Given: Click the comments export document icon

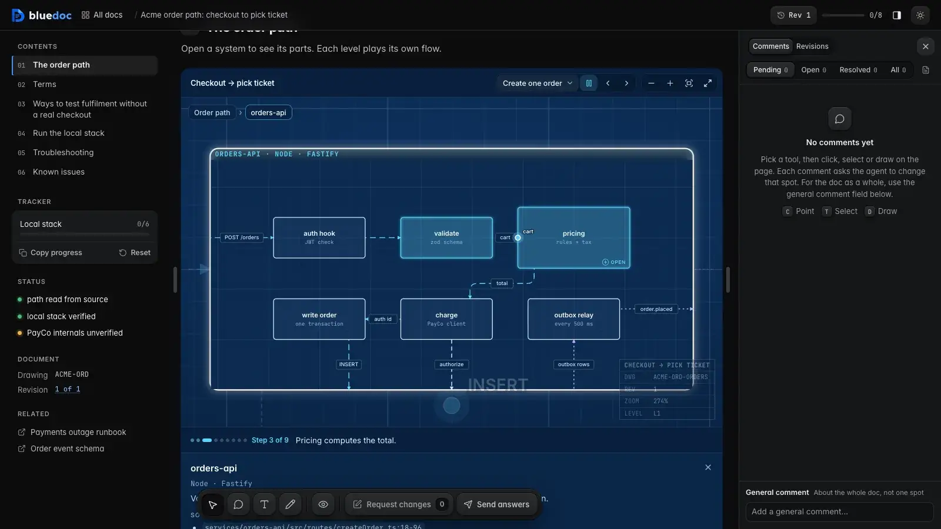Looking at the screenshot, I should (x=926, y=70).
